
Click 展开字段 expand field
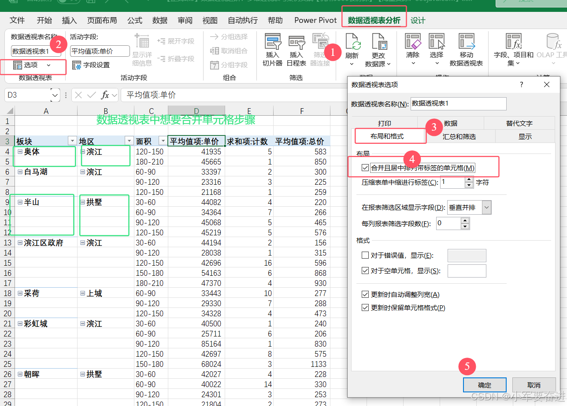click(176, 41)
